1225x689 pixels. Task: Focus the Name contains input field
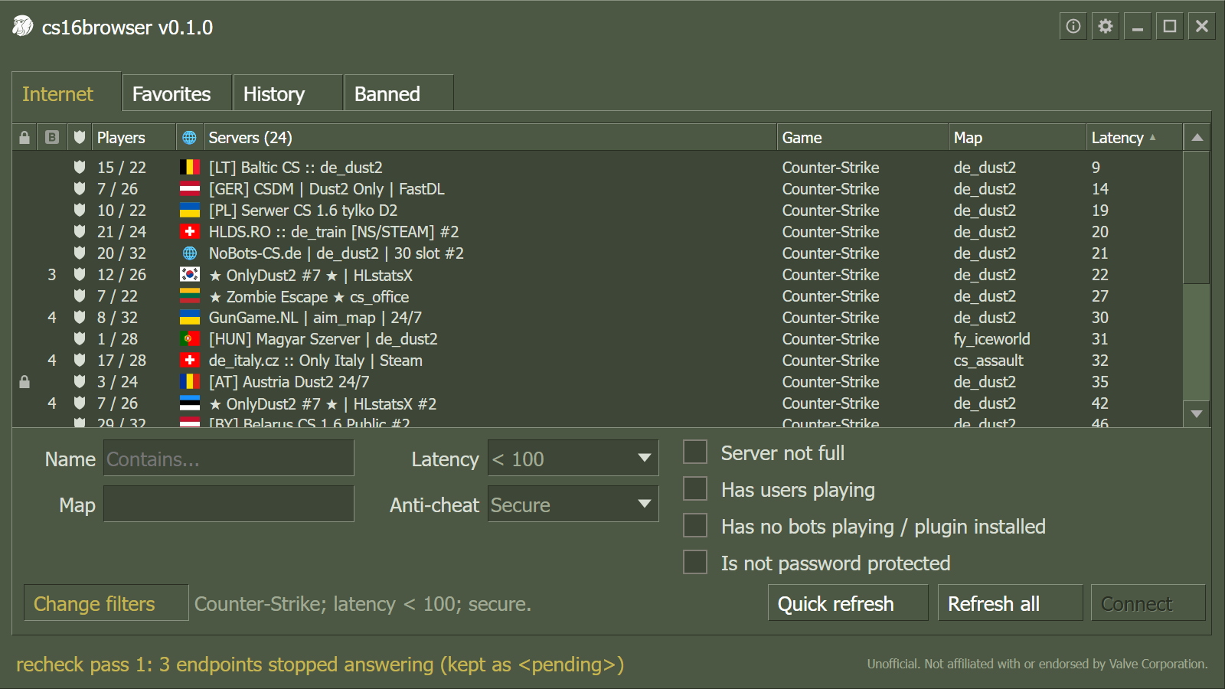229,458
